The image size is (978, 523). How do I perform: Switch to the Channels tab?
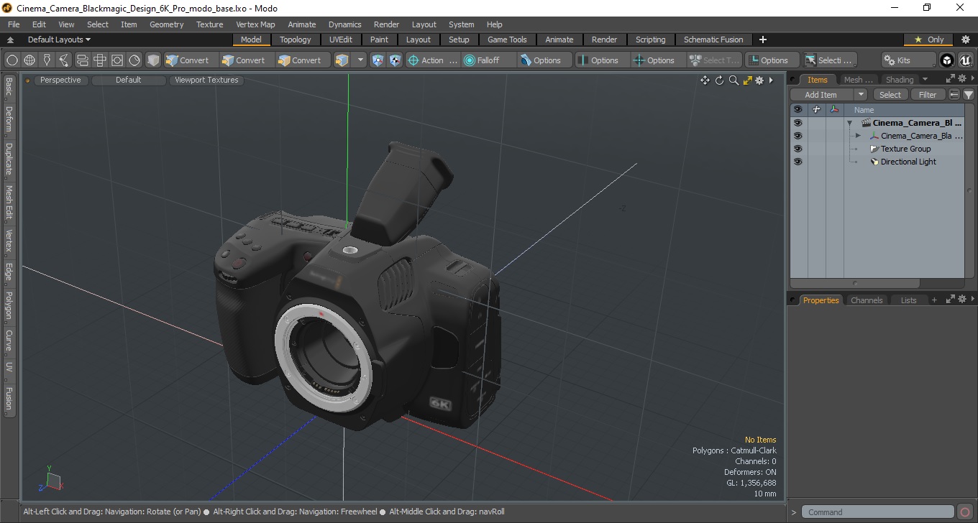[867, 300]
